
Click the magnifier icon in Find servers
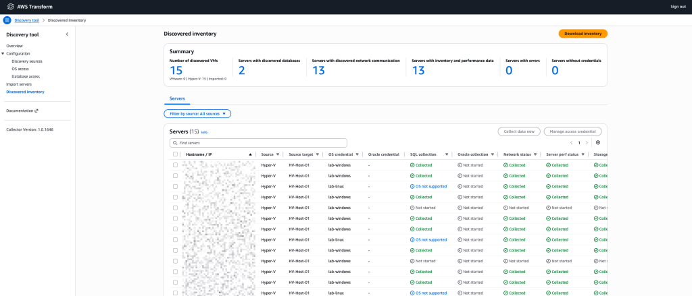click(x=175, y=143)
